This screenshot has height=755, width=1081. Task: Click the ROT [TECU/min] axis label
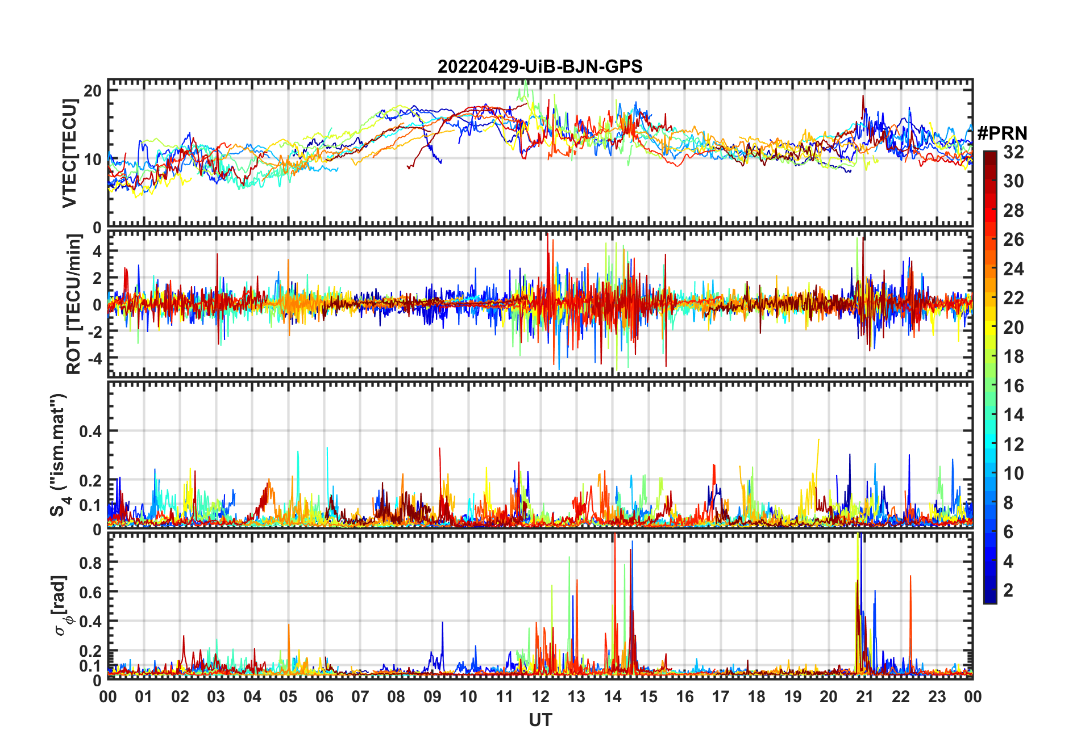tap(73, 304)
